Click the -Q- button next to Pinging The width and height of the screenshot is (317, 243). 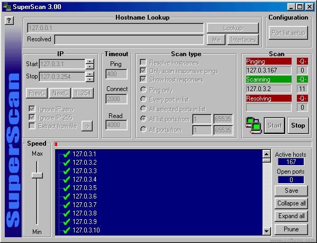[x=302, y=61]
